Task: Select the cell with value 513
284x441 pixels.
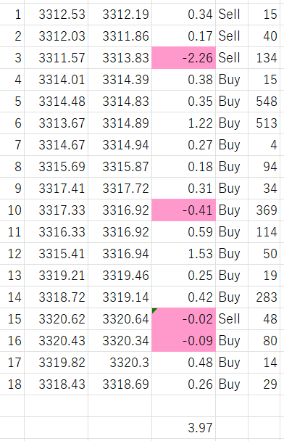Action: click(264, 123)
